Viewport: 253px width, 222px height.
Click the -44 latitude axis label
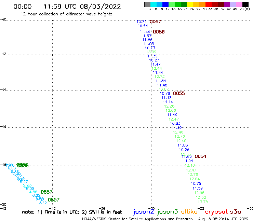(3, 89)
